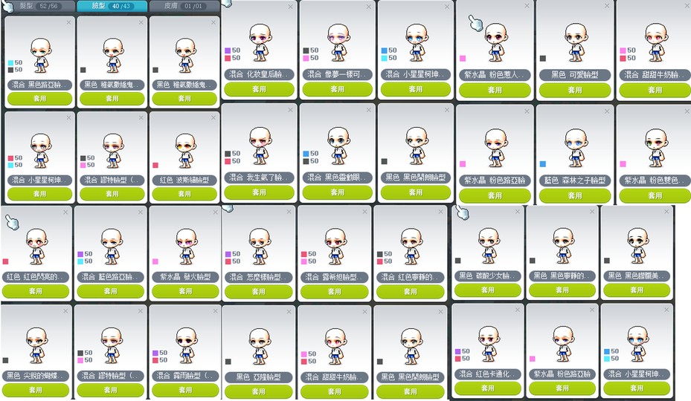Select the 臉型 40/43 tab
691x401 pixels.
coord(112,6)
